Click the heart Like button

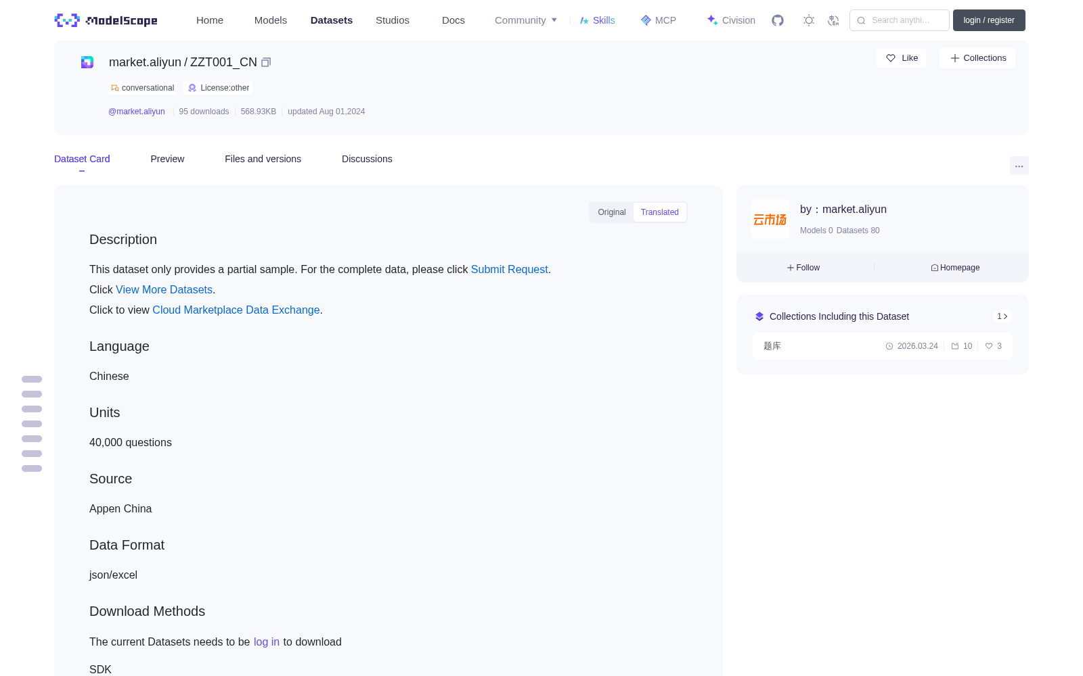[x=902, y=58]
